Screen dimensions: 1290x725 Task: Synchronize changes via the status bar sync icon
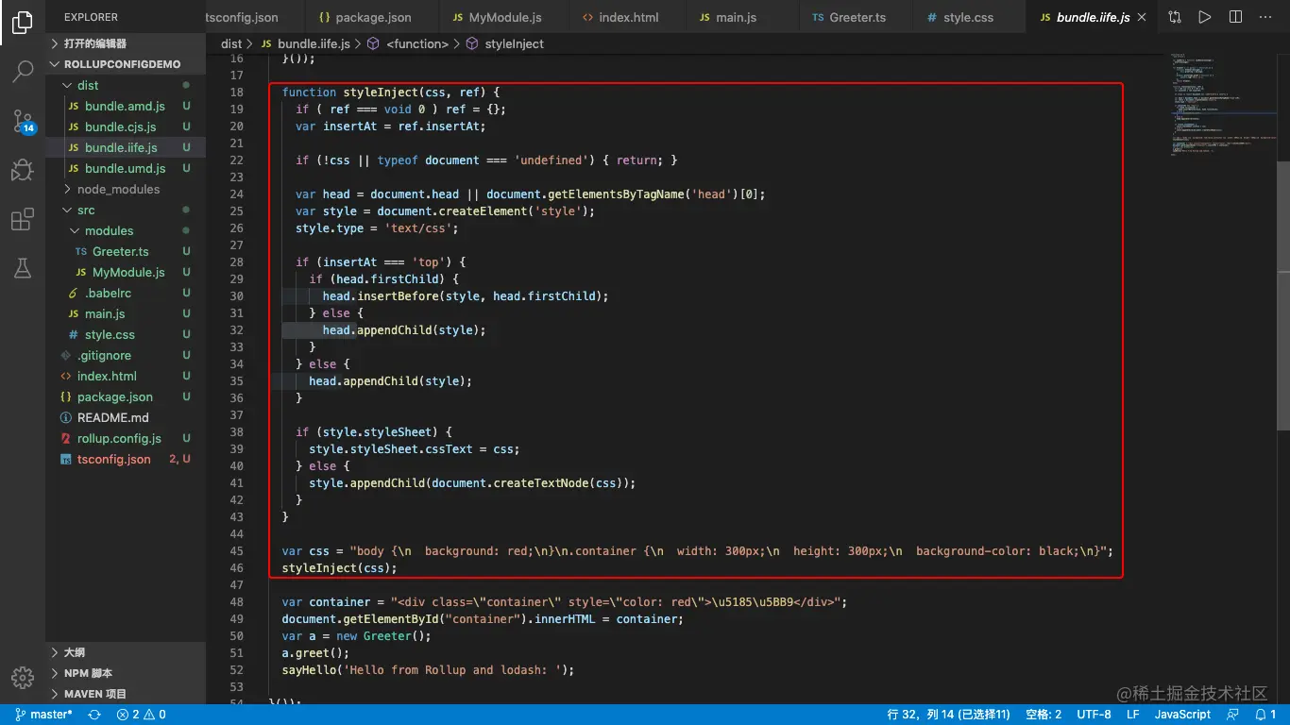point(94,715)
